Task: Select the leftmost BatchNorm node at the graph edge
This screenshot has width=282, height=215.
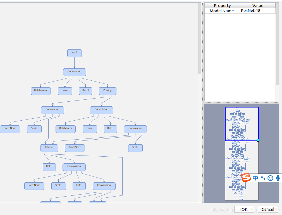Action: click(x=10, y=129)
